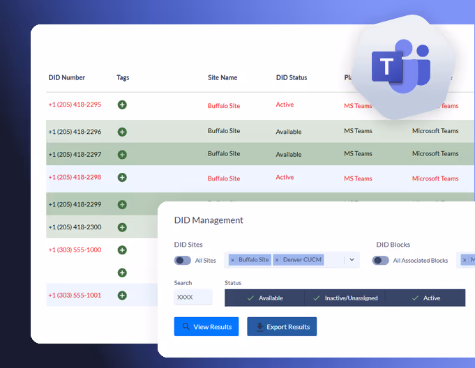This screenshot has width=475, height=368.
Task: Select number +1 (205) 418-2296
Action: (x=75, y=132)
